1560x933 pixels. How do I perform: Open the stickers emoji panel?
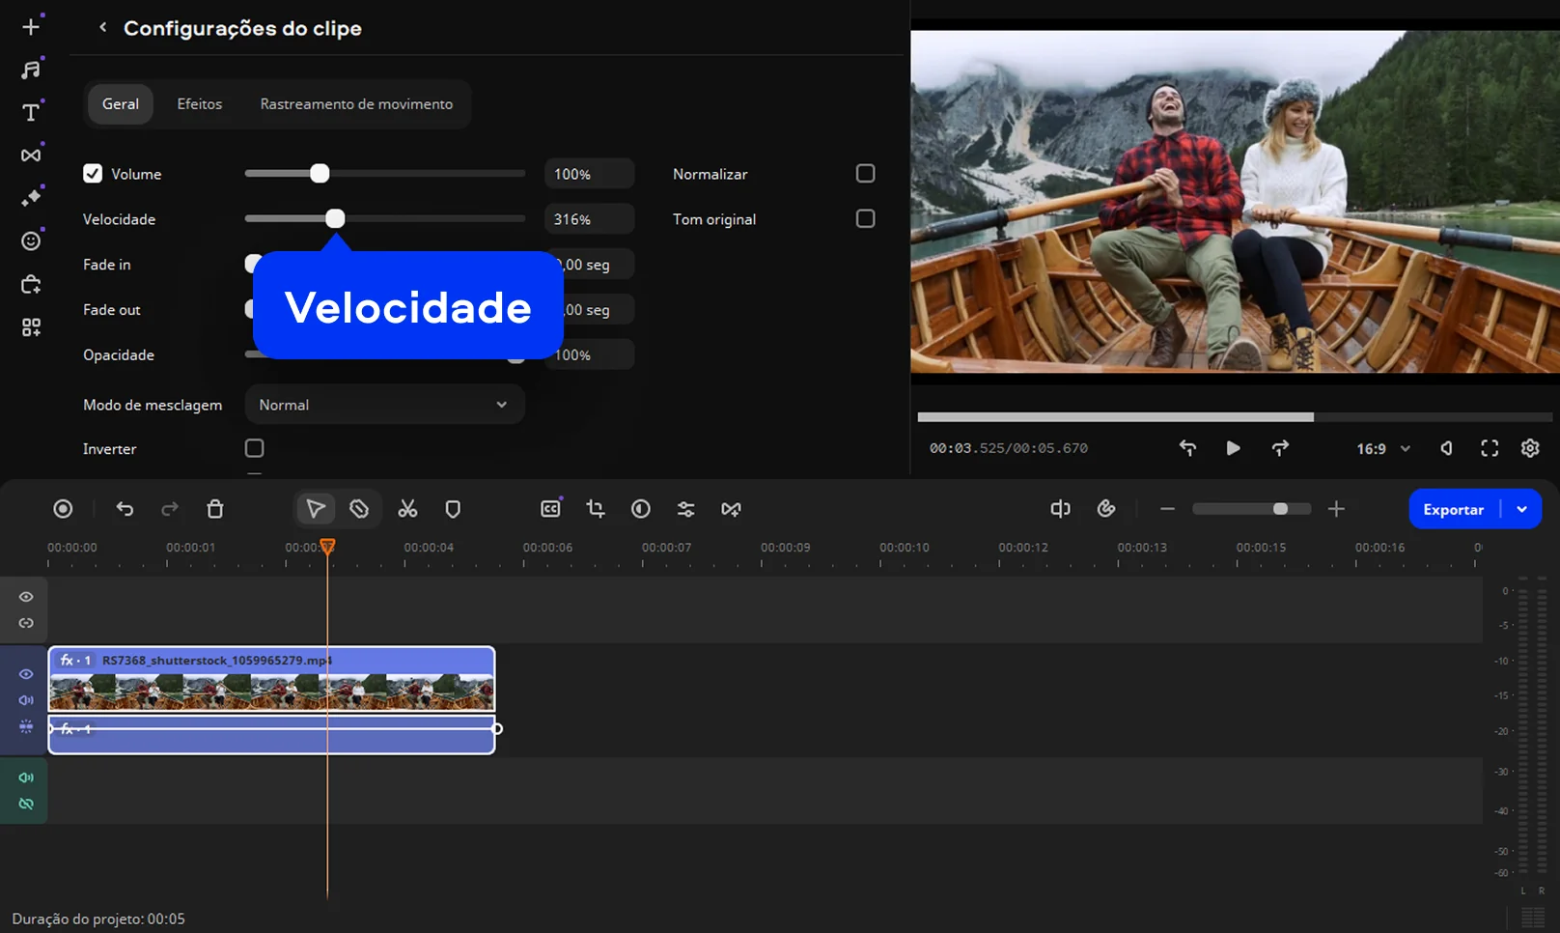click(31, 240)
